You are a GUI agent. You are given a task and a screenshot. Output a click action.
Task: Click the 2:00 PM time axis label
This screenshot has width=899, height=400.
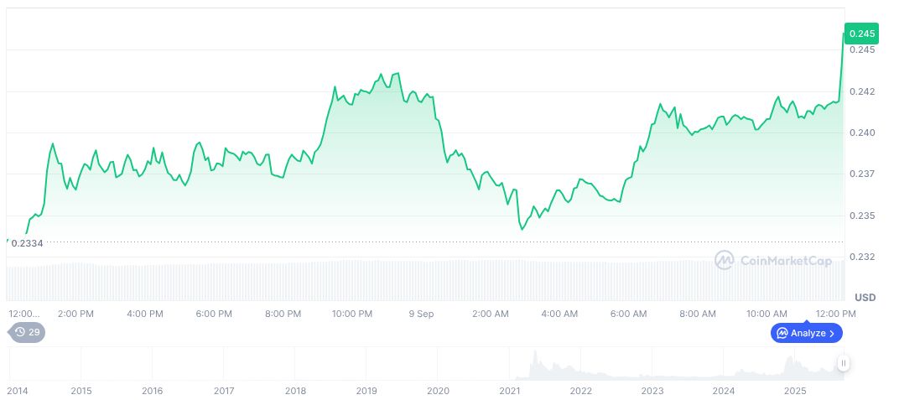75,314
